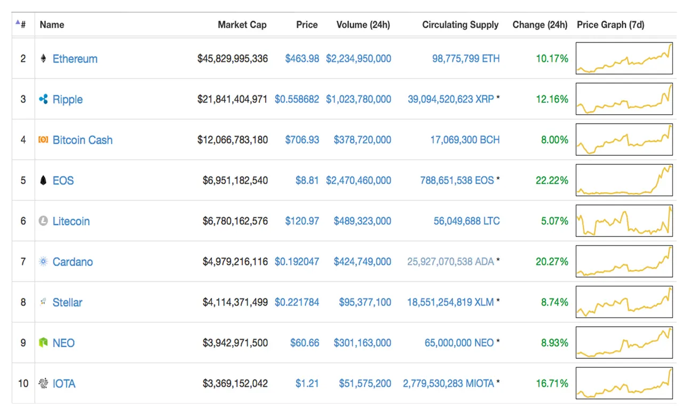683x410 pixels.
Task: Open the Bitcoin Cash page link
Action: coord(83,140)
